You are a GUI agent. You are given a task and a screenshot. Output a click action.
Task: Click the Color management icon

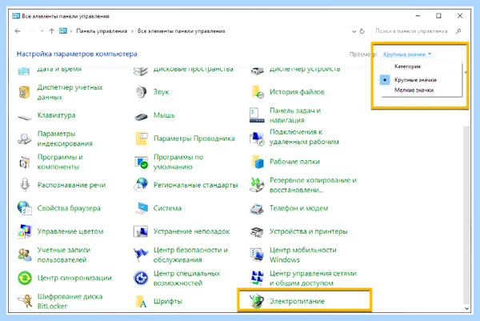(25, 231)
